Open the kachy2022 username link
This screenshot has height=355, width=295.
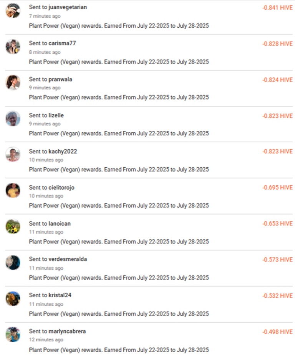(63, 151)
